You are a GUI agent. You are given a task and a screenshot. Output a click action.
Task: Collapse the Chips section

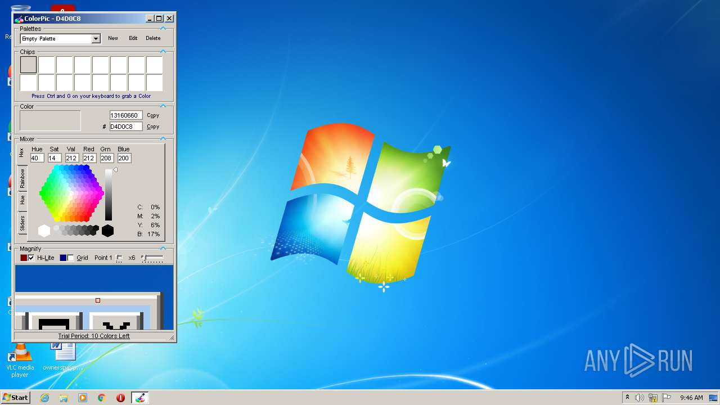[163, 51]
